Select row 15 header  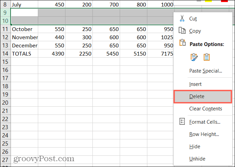[5, 62]
